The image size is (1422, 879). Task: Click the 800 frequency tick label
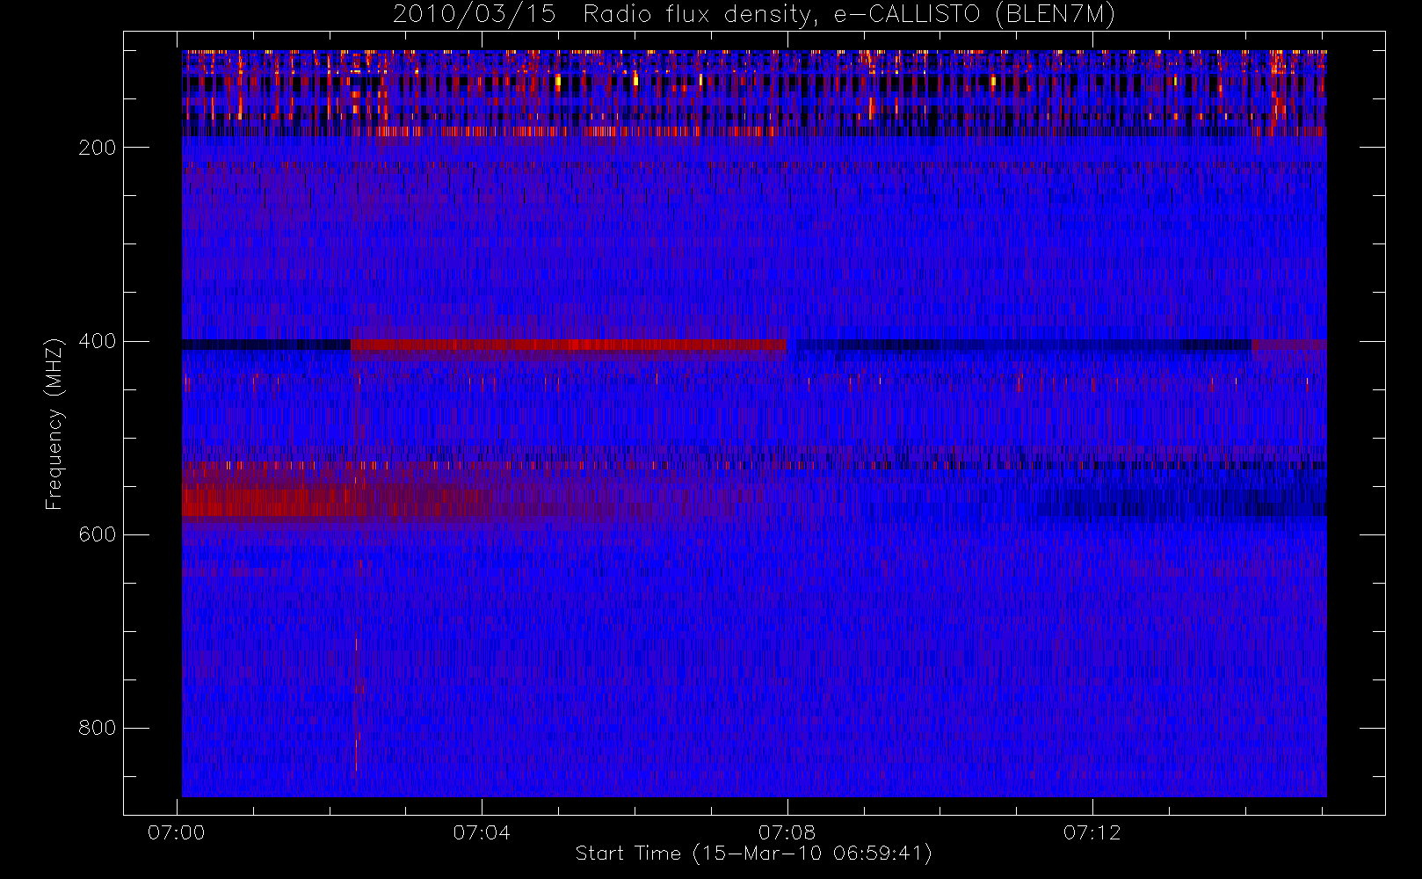coord(97,728)
